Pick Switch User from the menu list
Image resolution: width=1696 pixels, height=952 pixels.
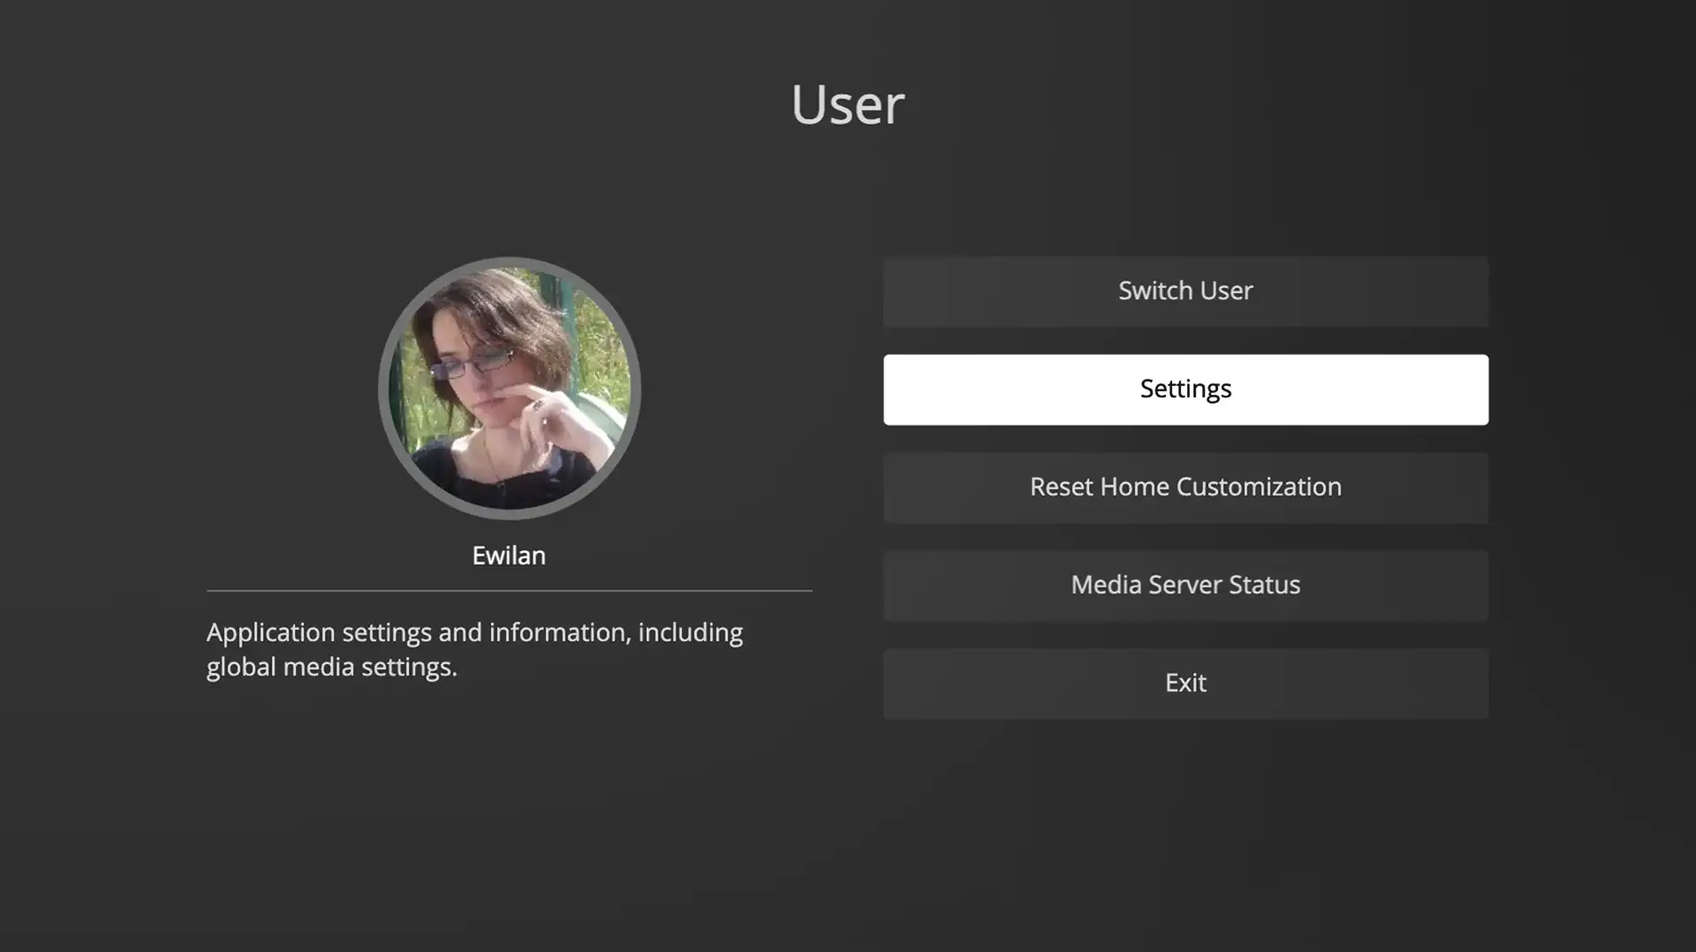(1185, 291)
